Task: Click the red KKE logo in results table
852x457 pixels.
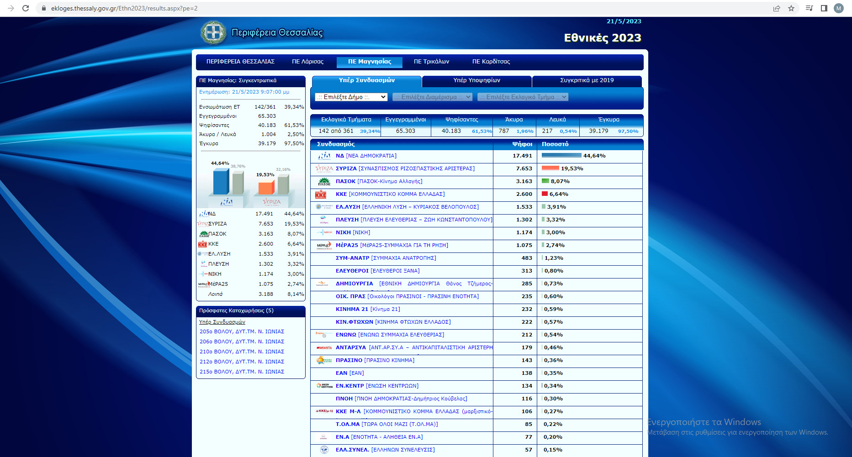Action: click(x=321, y=194)
